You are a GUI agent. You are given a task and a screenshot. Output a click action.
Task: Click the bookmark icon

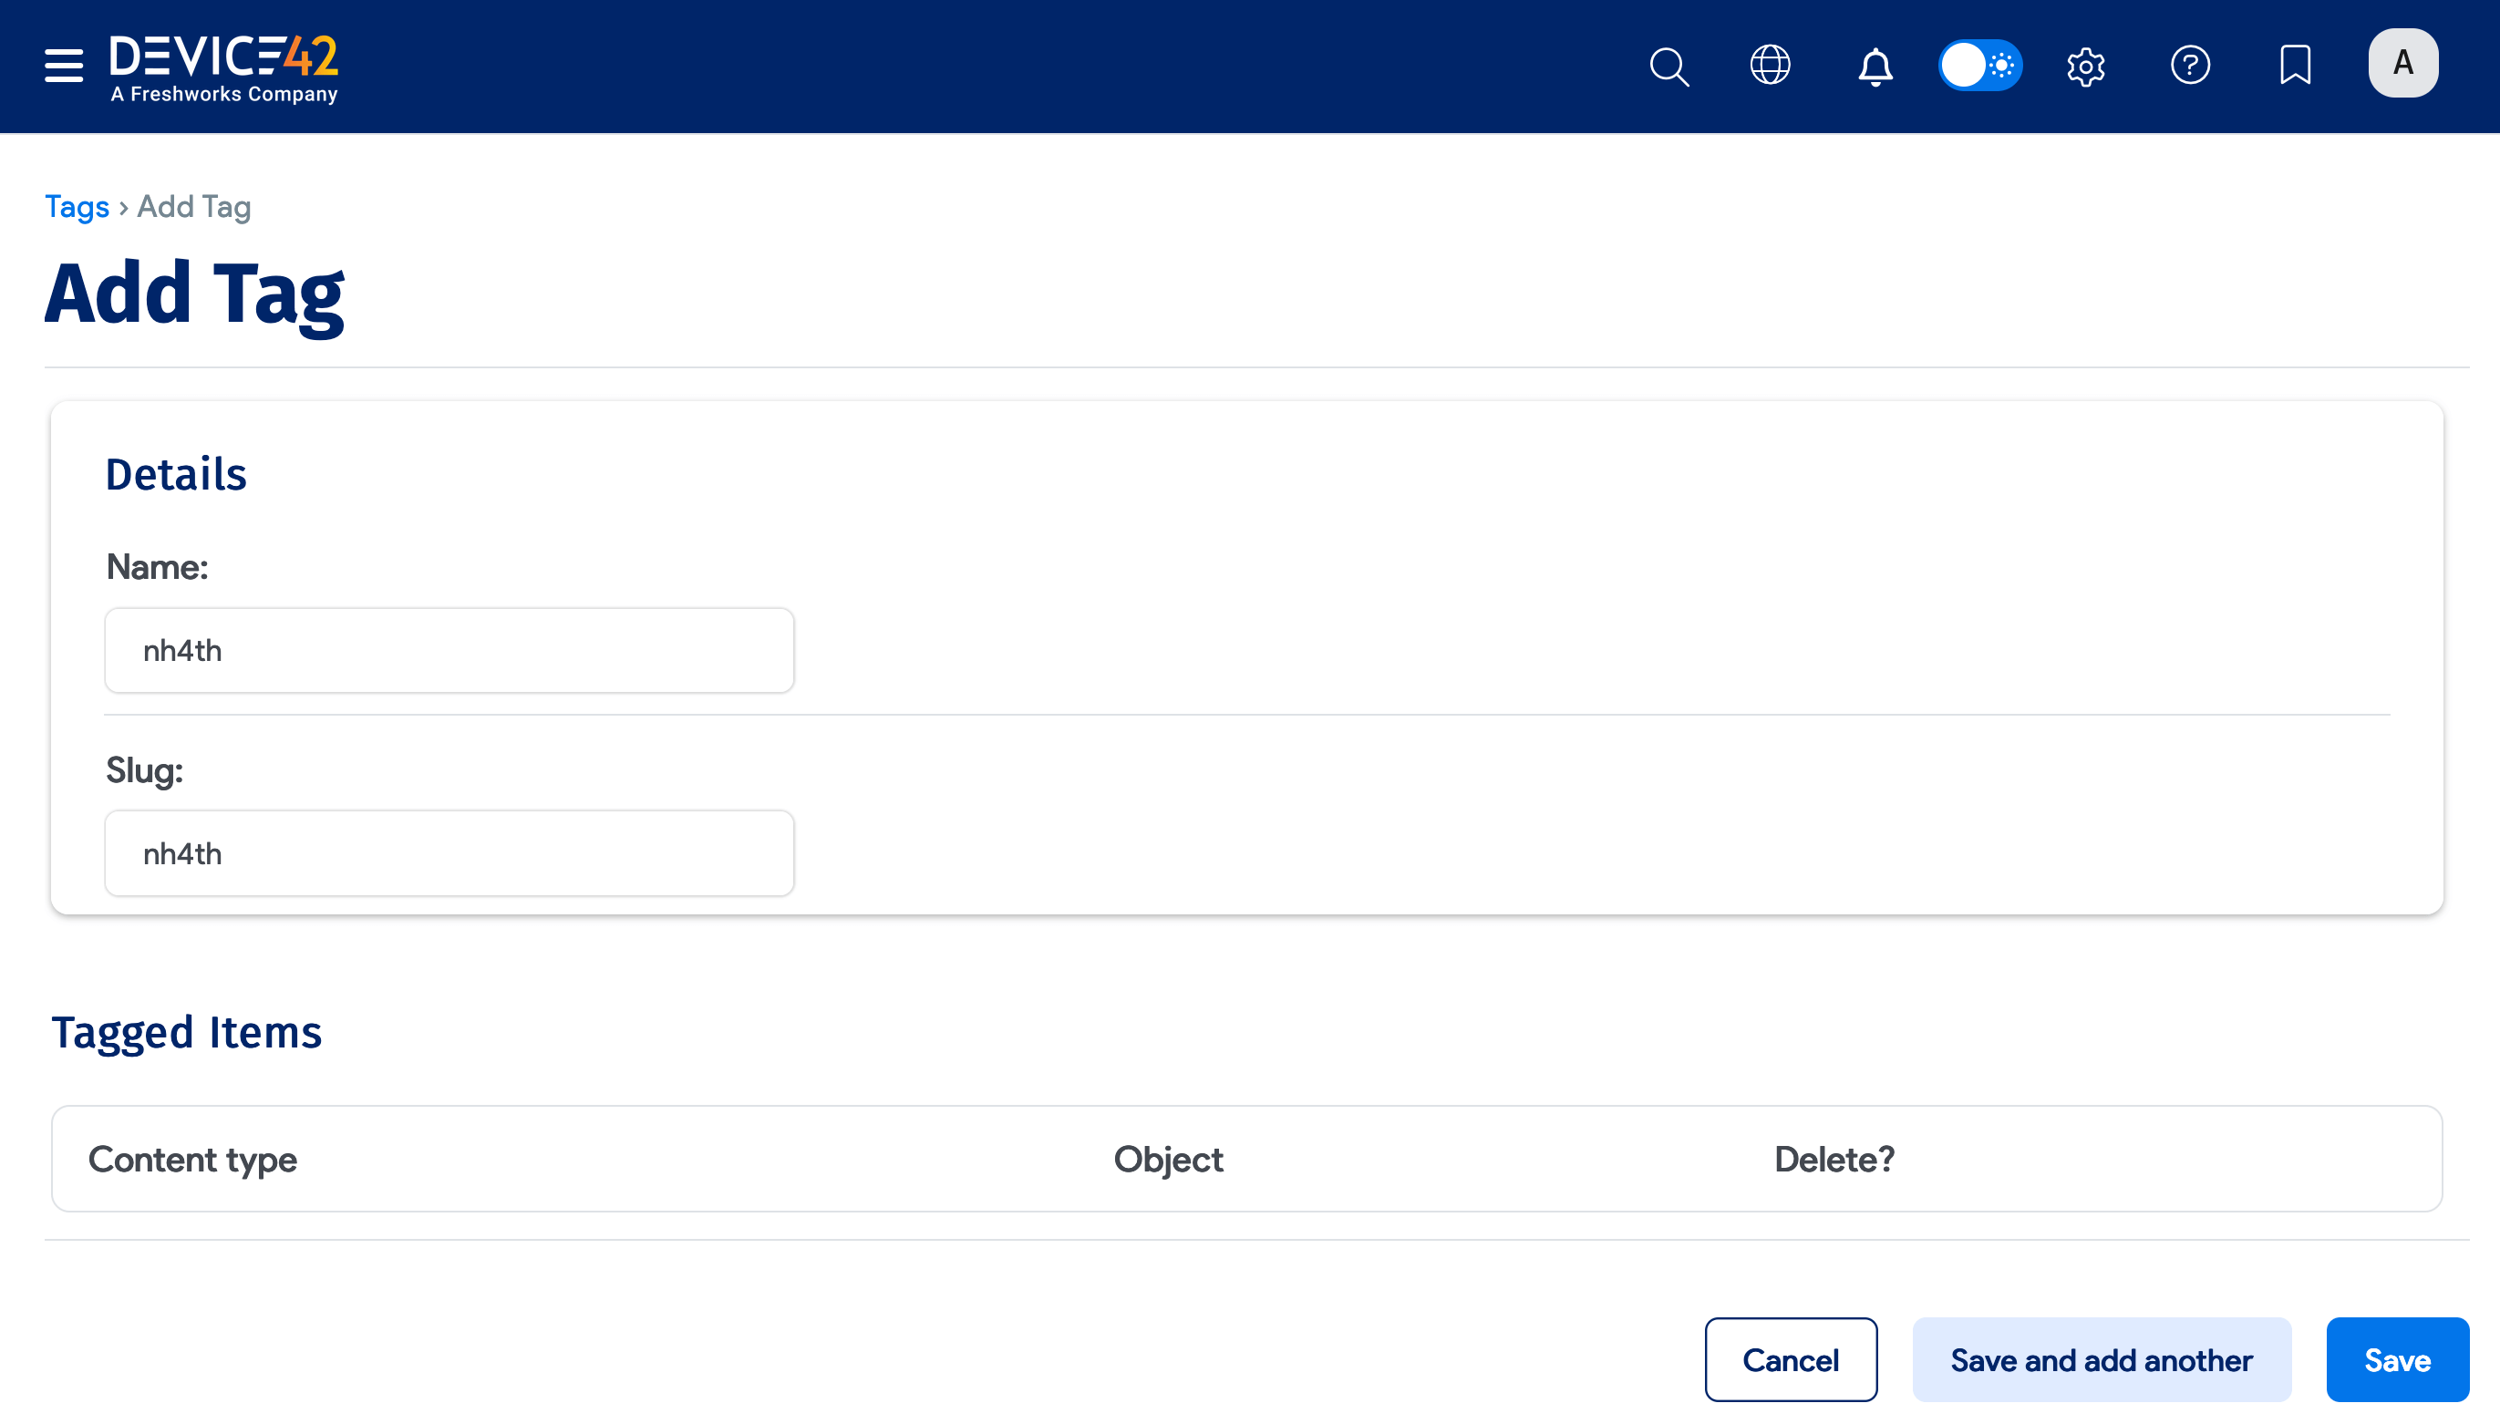click(2295, 66)
